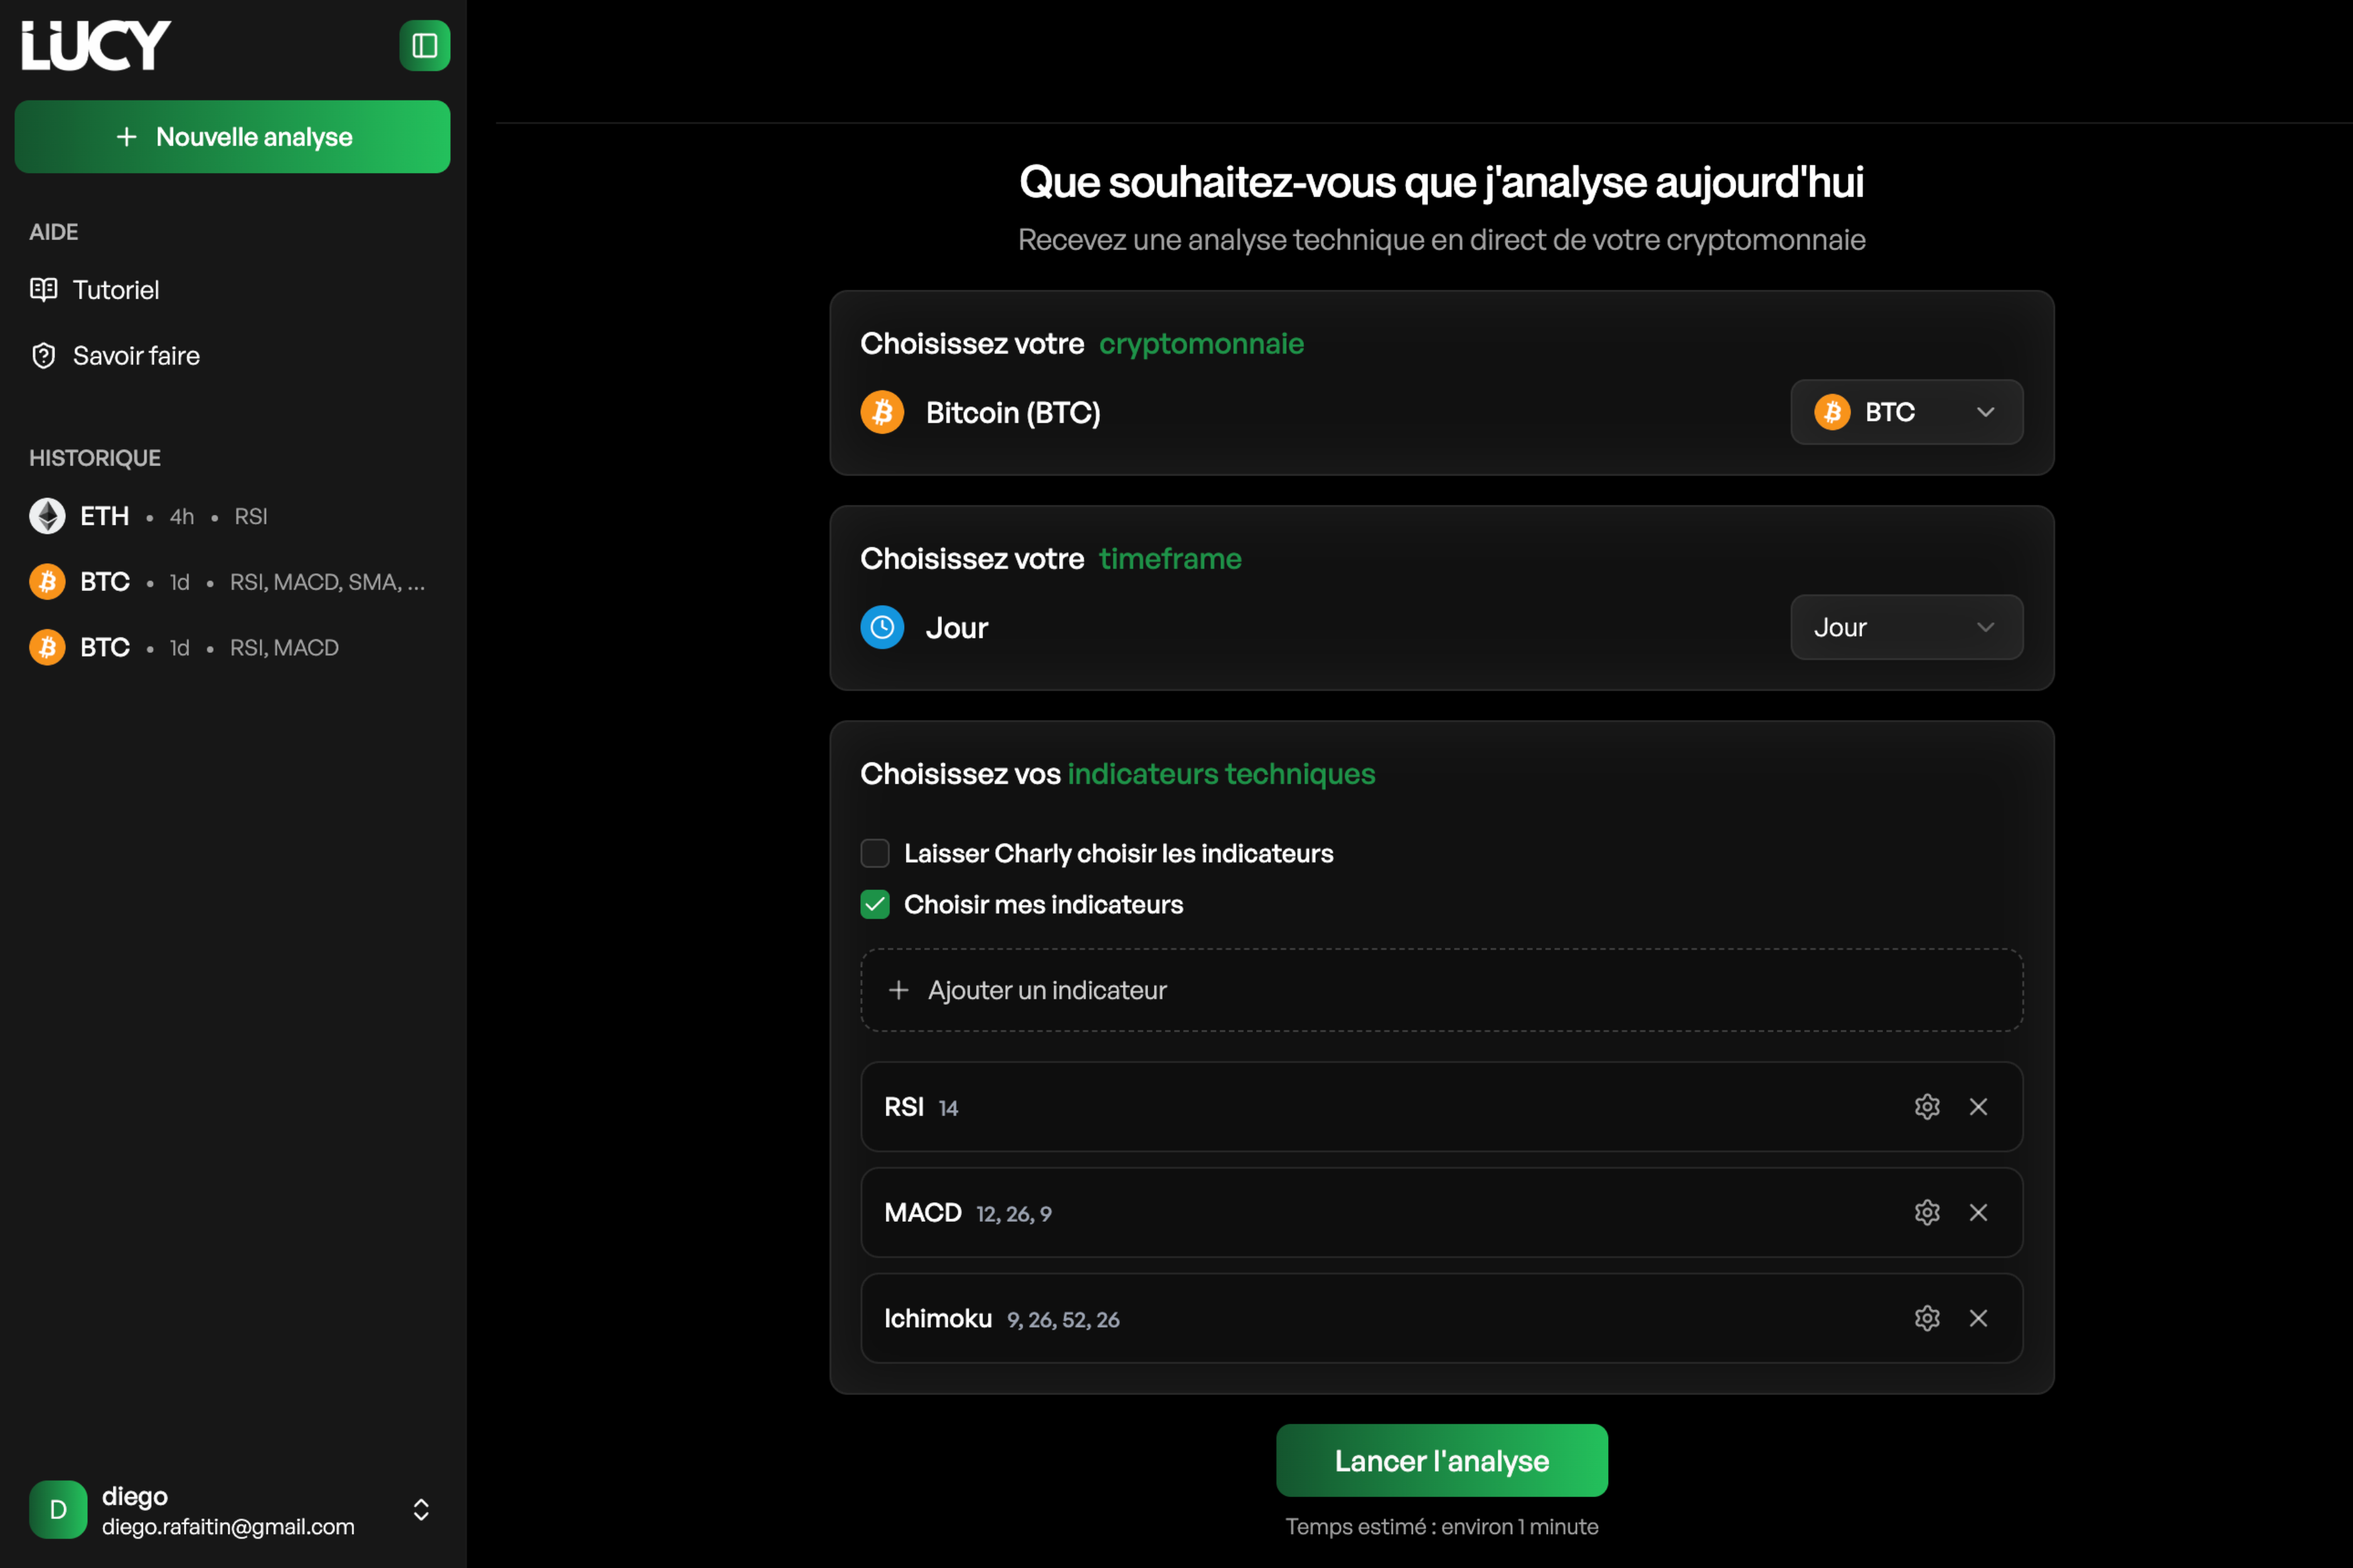This screenshot has height=1568, width=2353.
Task: Open Ichimoku indicator settings gear
Action: 1927,1319
